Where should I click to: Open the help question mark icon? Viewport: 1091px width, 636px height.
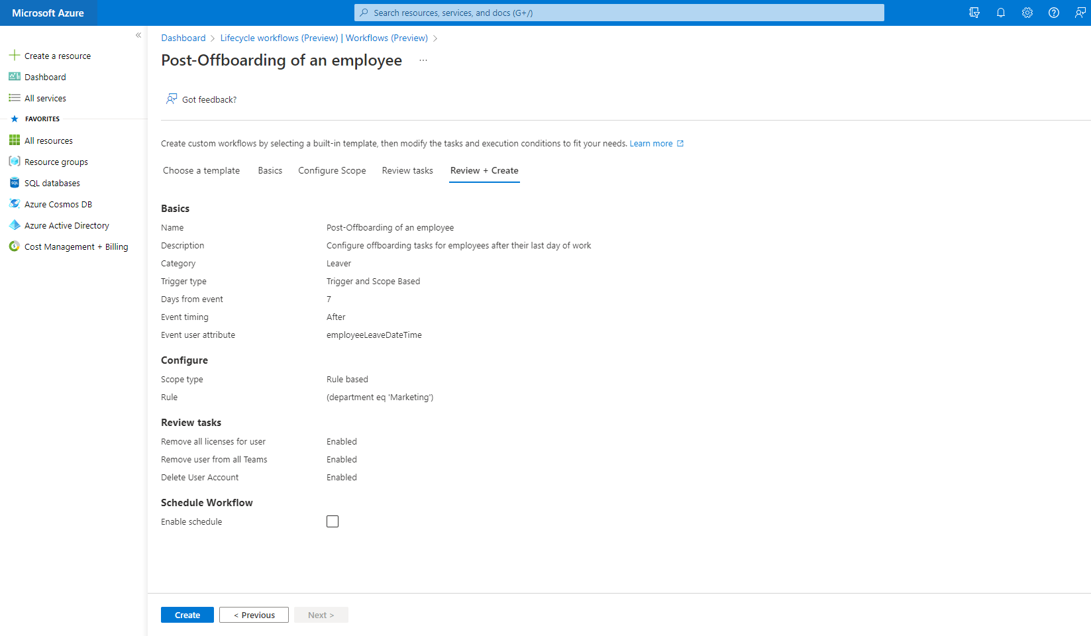[x=1054, y=13]
